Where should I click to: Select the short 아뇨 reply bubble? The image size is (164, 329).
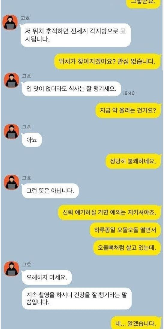pos(32,140)
